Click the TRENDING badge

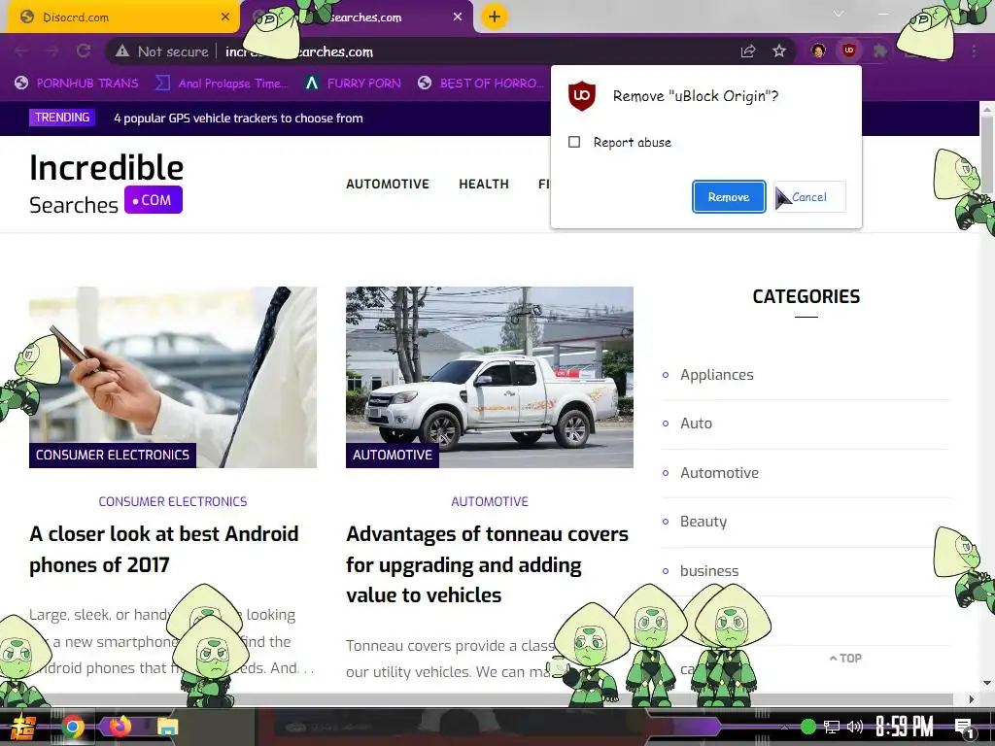[62, 118]
